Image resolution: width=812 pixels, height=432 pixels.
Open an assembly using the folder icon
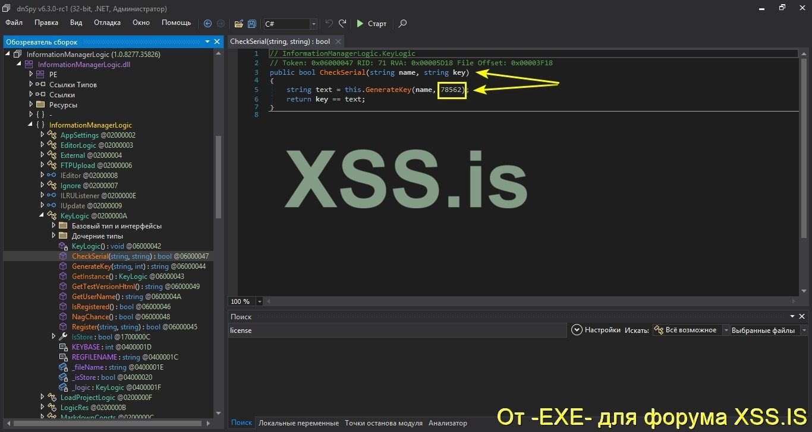pyautogui.click(x=238, y=24)
